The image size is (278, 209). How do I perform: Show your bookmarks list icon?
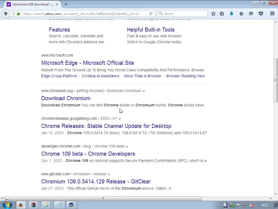pos(222,14)
